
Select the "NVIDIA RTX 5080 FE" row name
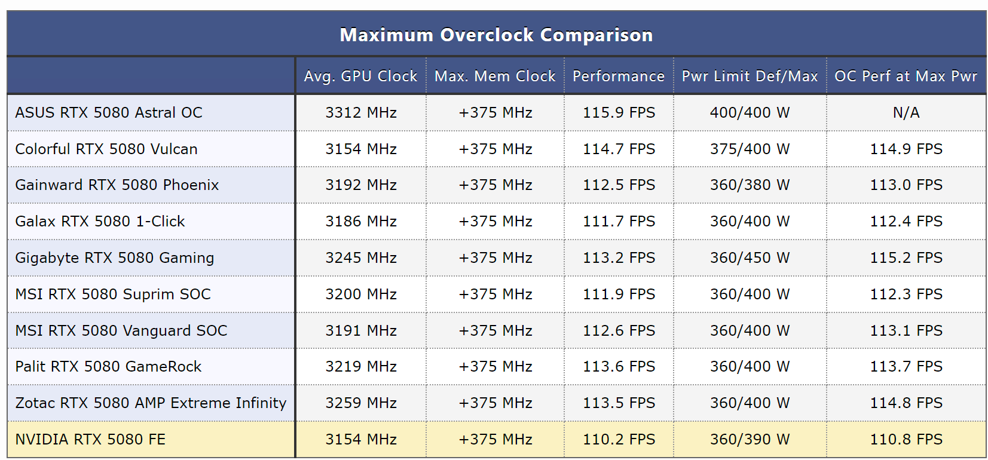tap(90, 439)
